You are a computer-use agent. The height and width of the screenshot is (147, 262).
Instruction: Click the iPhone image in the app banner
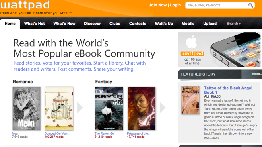(236, 49)
